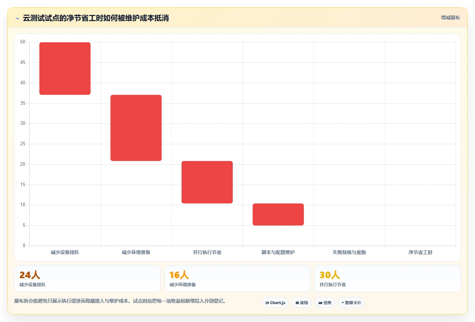Click the lightning icon beside the title
Screen dimensions: 475x322
17,18
